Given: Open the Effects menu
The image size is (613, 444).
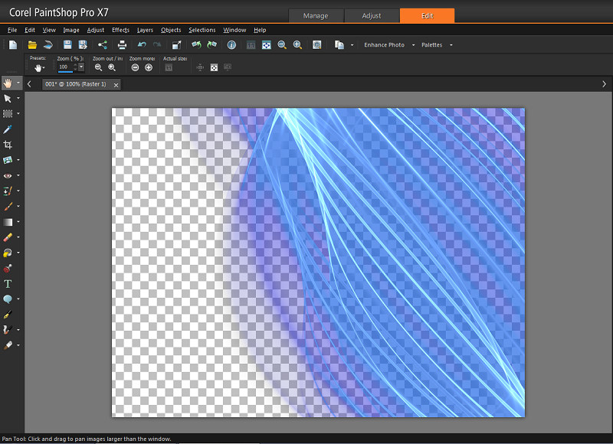Looking at the screenshot, I should pos(120,30).
